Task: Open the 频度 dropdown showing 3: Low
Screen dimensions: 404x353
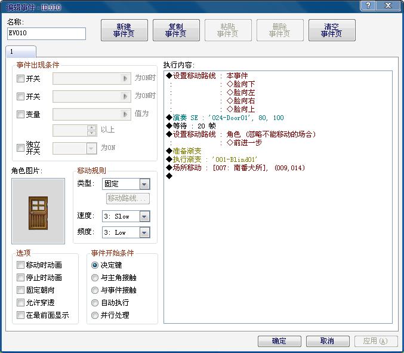Action: 126,232
